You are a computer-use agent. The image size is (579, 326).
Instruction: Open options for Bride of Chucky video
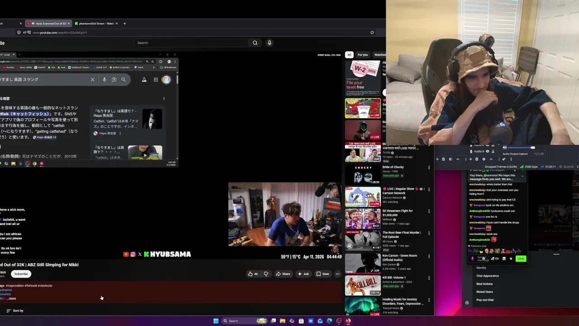(429, 168)
